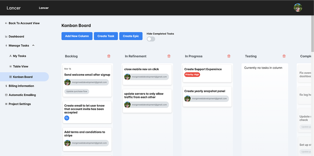Click assignee avatar on yearly snapshot panel task

pos(188,99)
